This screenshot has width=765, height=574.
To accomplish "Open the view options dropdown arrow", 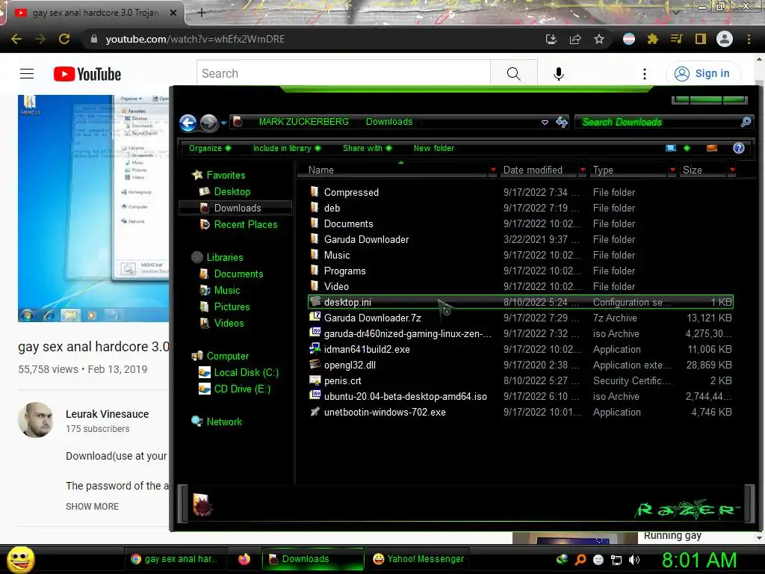I will point(687,149).
